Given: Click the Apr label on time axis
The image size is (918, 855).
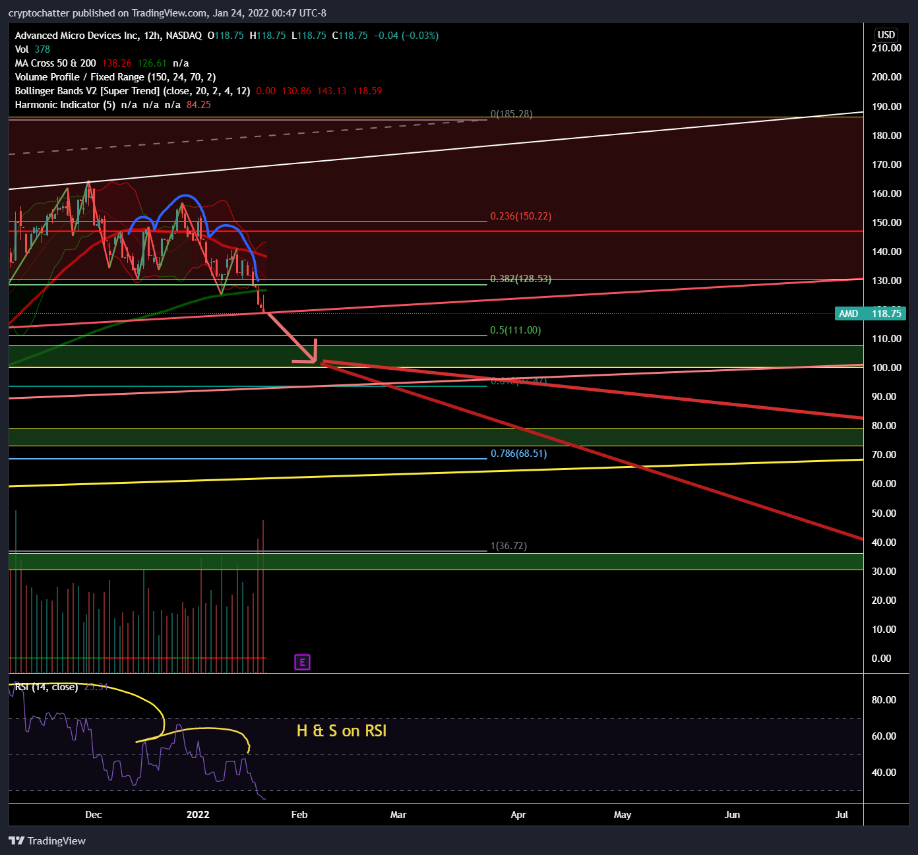Looking at the screenshot, I should pos(518,815).
